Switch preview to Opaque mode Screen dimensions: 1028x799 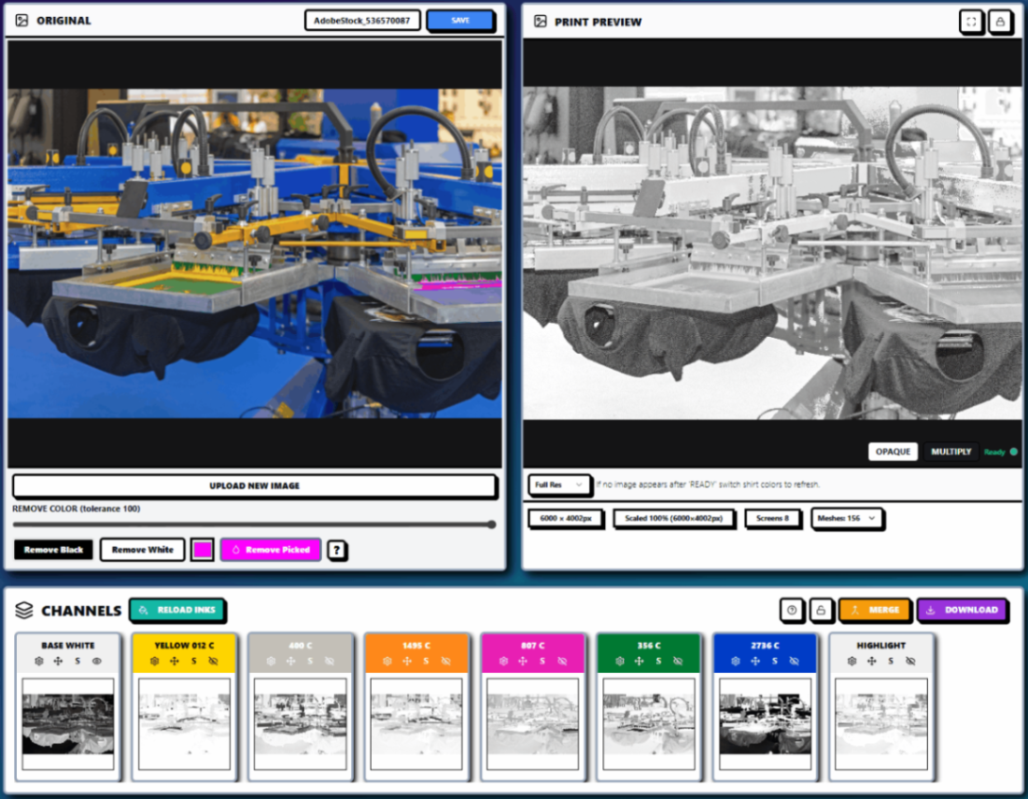point(893,452)
